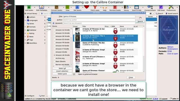Screen dimensions: 180x101
Task: Toggle Open in external browser checkbox
Action: [x=77, y=74]
